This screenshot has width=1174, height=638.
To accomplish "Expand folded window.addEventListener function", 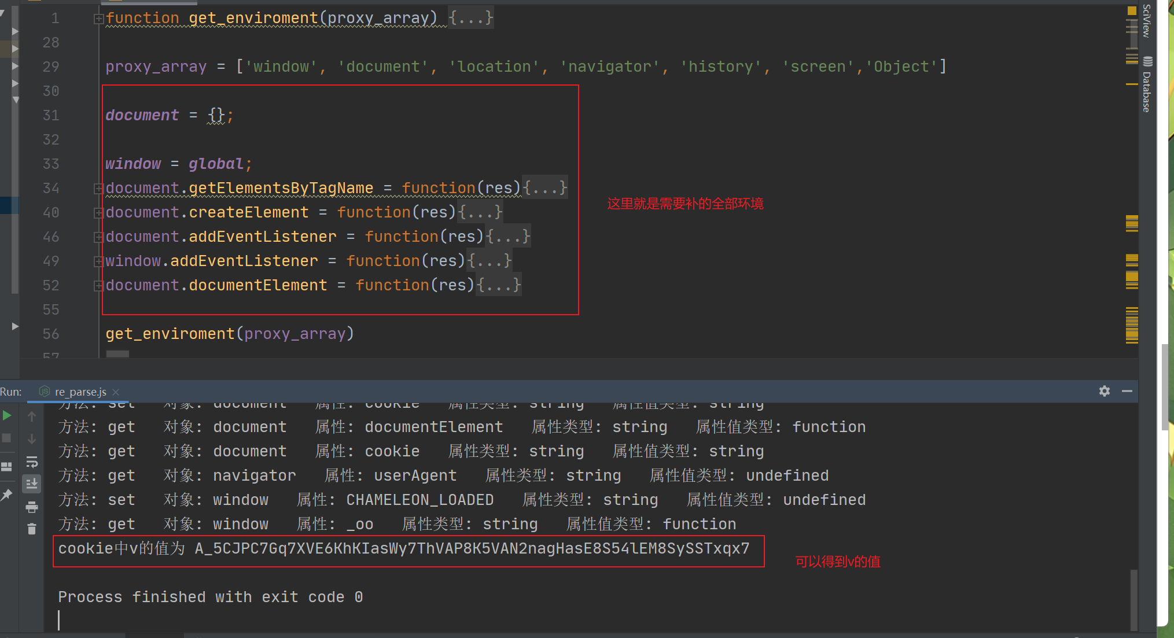I will click(x=98, y=261).
